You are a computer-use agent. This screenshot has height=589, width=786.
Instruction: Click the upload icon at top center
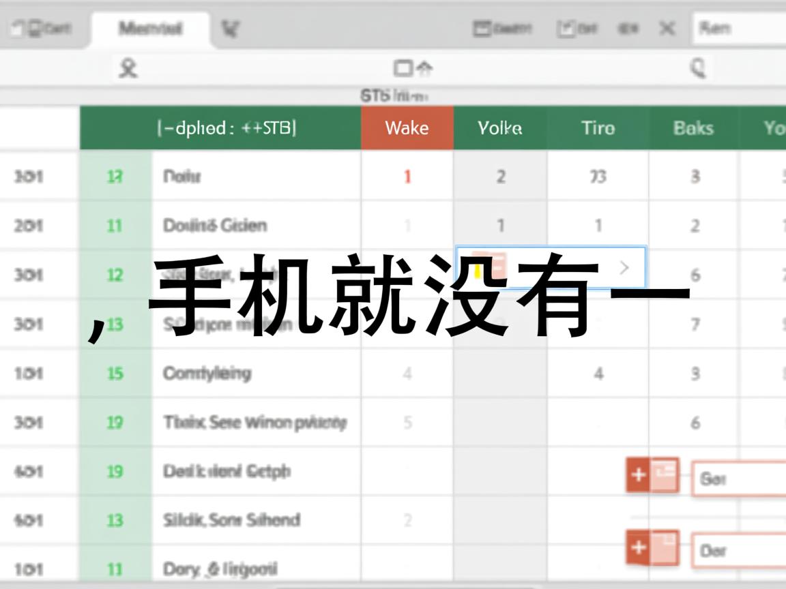413,67
